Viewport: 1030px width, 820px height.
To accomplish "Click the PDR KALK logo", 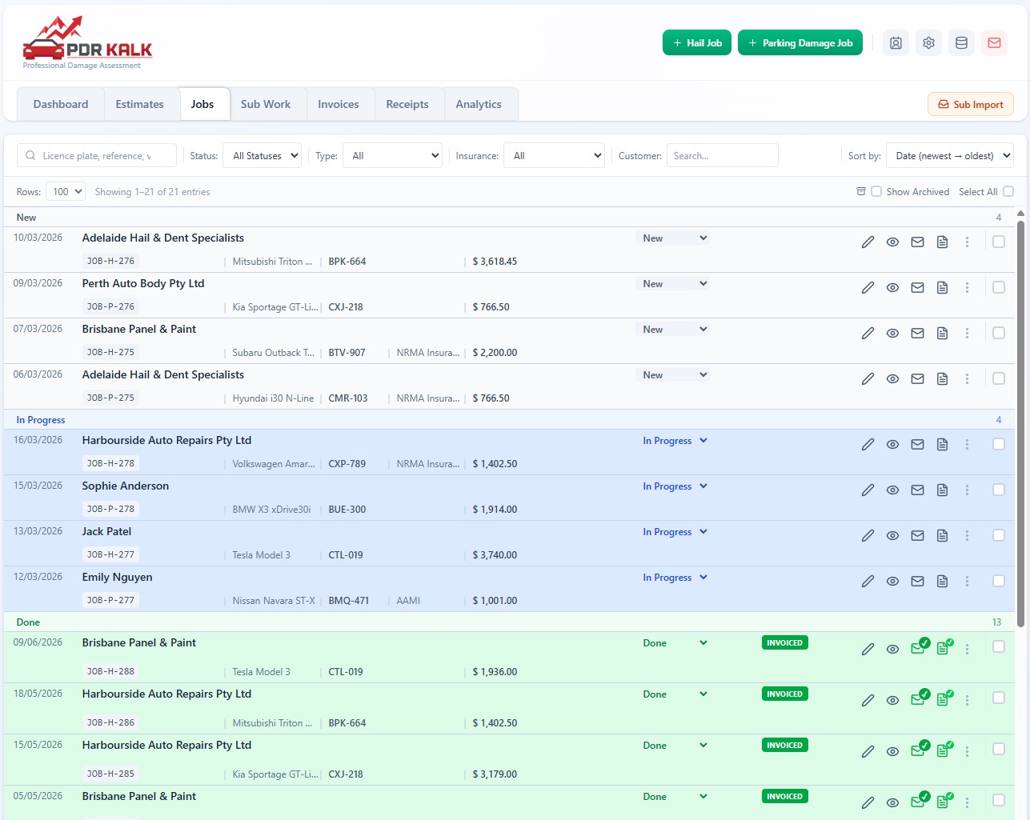I will pyautogui.click(x=87, y=43).
